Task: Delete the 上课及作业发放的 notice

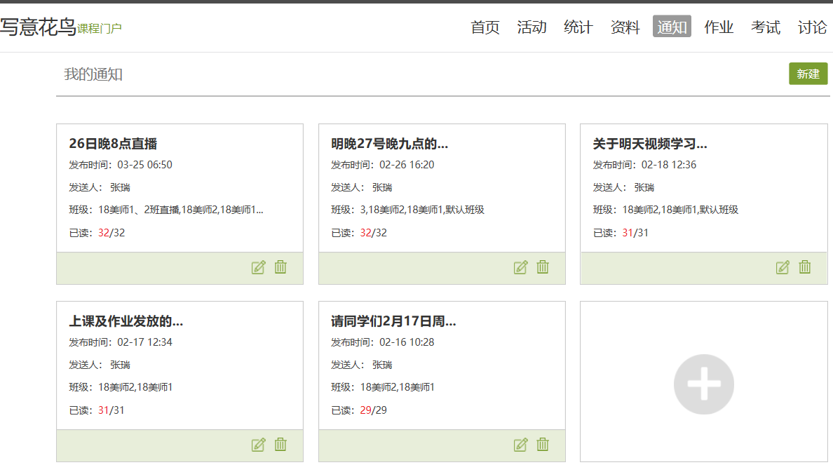Action: (x=280, y=445)
